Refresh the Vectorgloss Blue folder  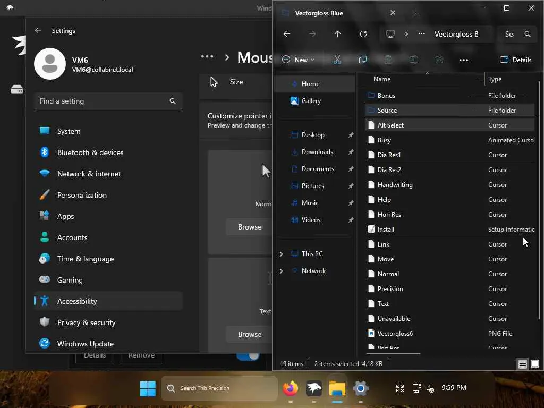pyautogui.click(x=363, y=34)
